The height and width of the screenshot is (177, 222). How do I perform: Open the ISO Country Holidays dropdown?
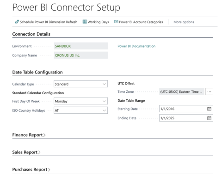[80, 110]
